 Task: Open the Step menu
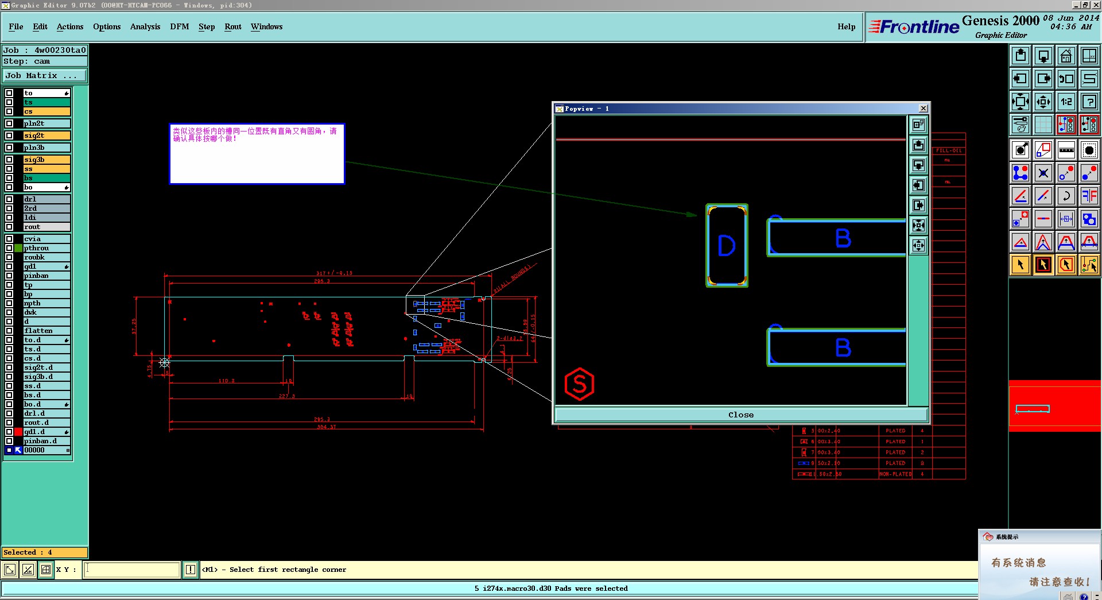coord(207,26)
